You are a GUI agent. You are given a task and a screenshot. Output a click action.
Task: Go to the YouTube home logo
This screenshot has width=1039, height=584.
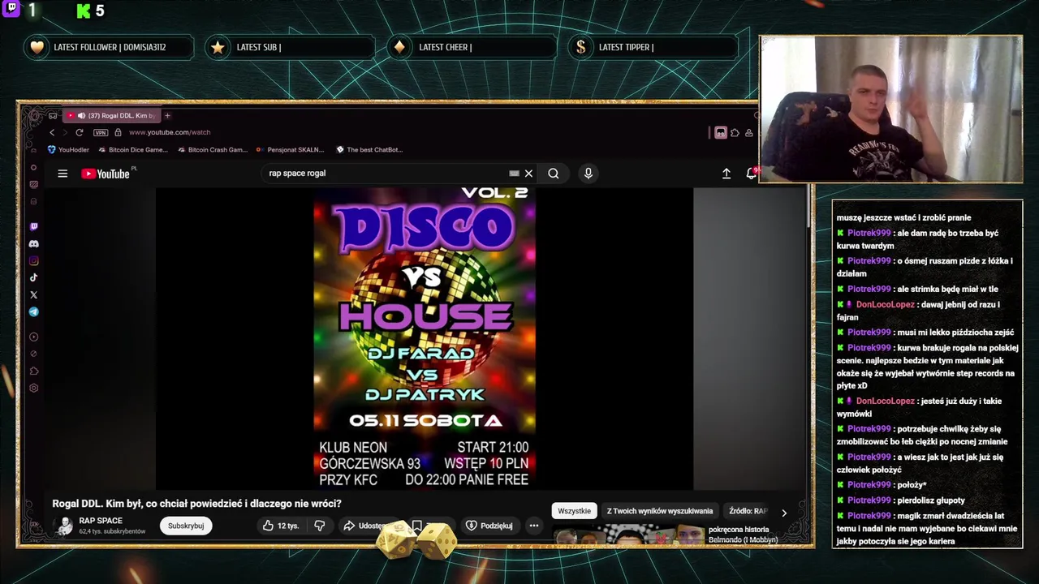(x=106, y=174)
